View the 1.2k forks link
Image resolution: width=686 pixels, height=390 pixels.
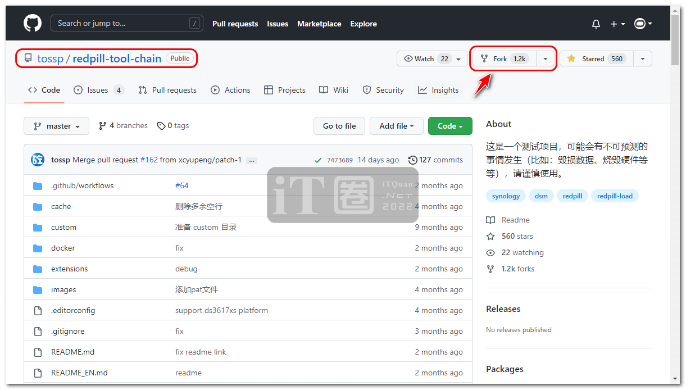pyautogui.click(x=510, y=269)
